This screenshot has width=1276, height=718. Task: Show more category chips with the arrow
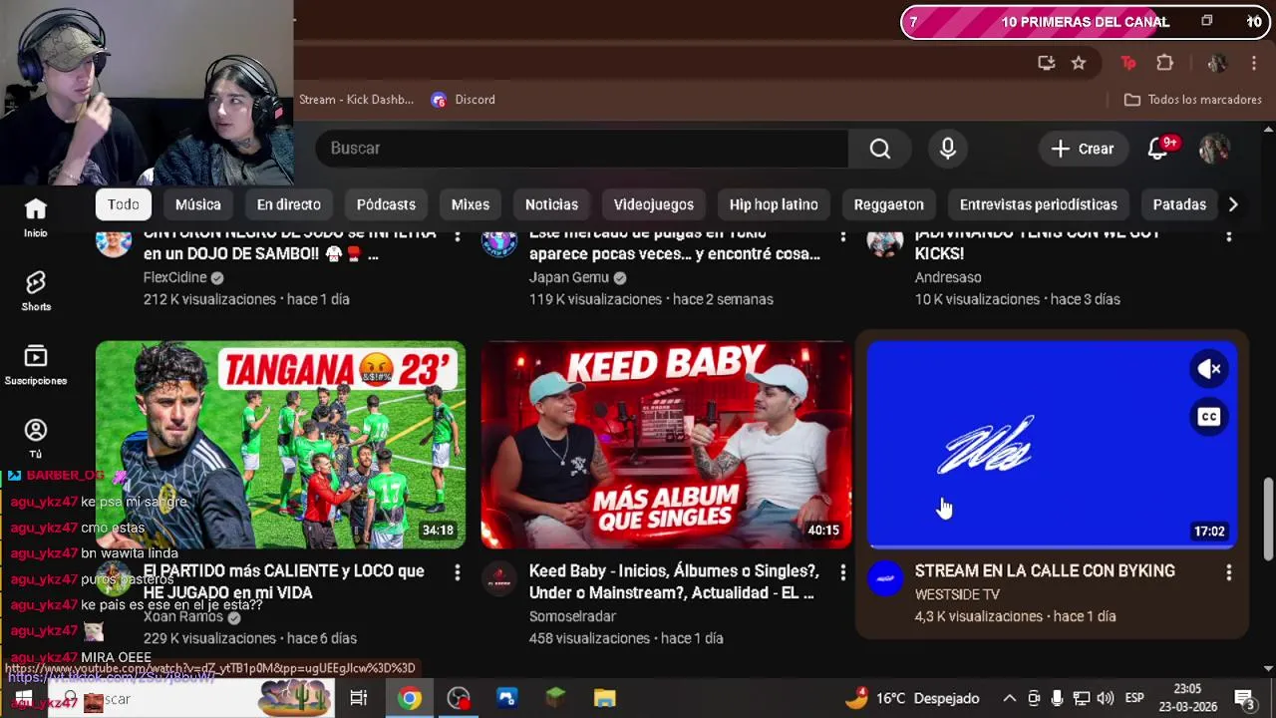click(1233, 204)
